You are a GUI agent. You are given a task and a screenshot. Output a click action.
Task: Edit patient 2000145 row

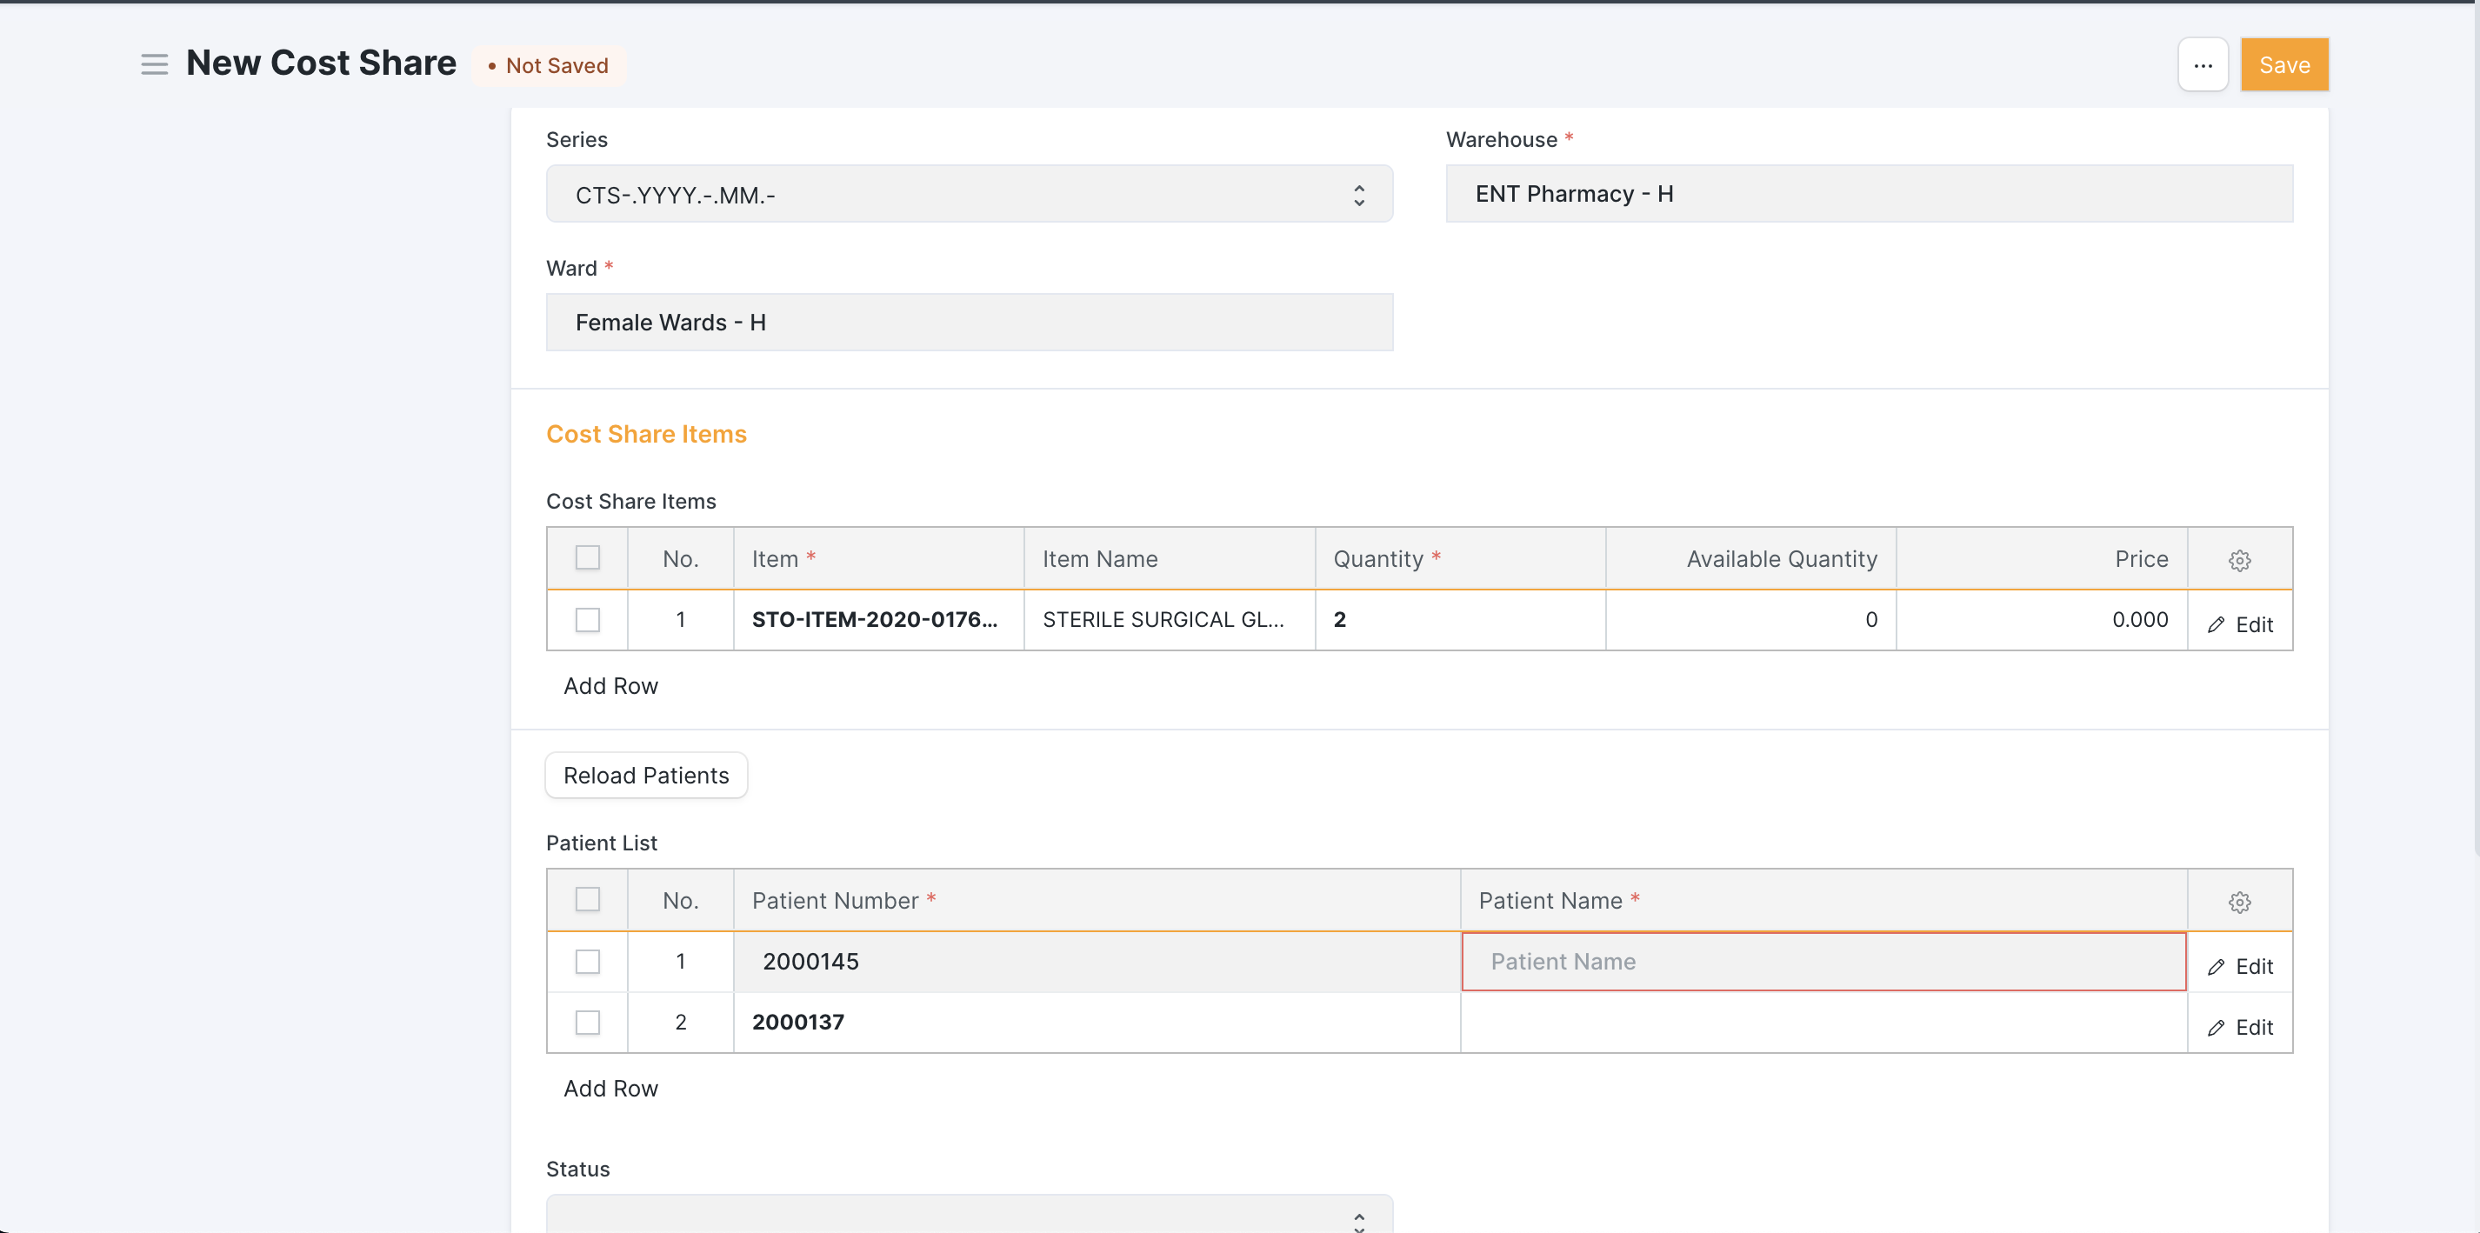tap(2239, 965)
